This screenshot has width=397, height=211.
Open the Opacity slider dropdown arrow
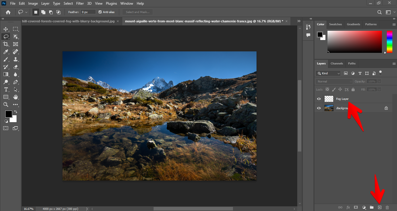pyautogui.click(x=379, y=82)
